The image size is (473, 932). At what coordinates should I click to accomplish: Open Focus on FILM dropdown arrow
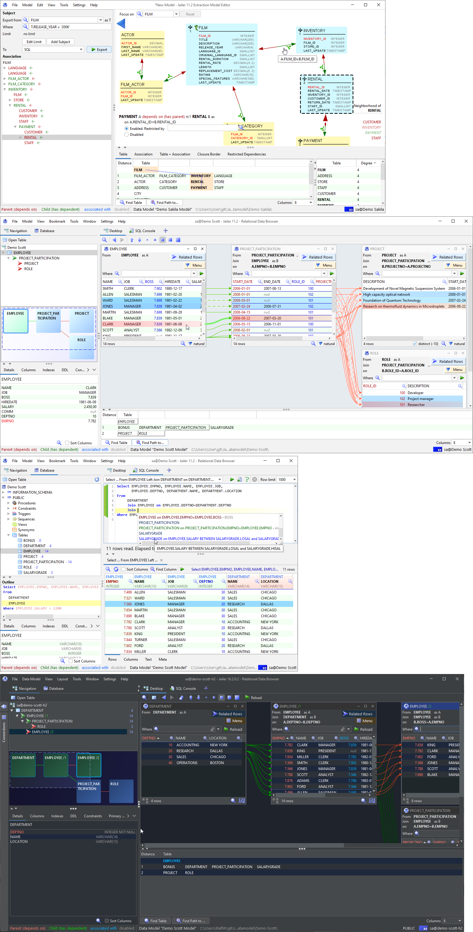pyautogui.click(x=176, y=14)
